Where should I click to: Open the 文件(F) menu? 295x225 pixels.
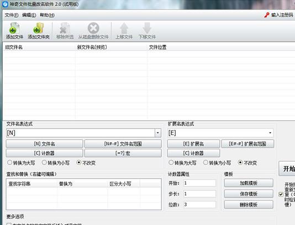tap(12, 15)
